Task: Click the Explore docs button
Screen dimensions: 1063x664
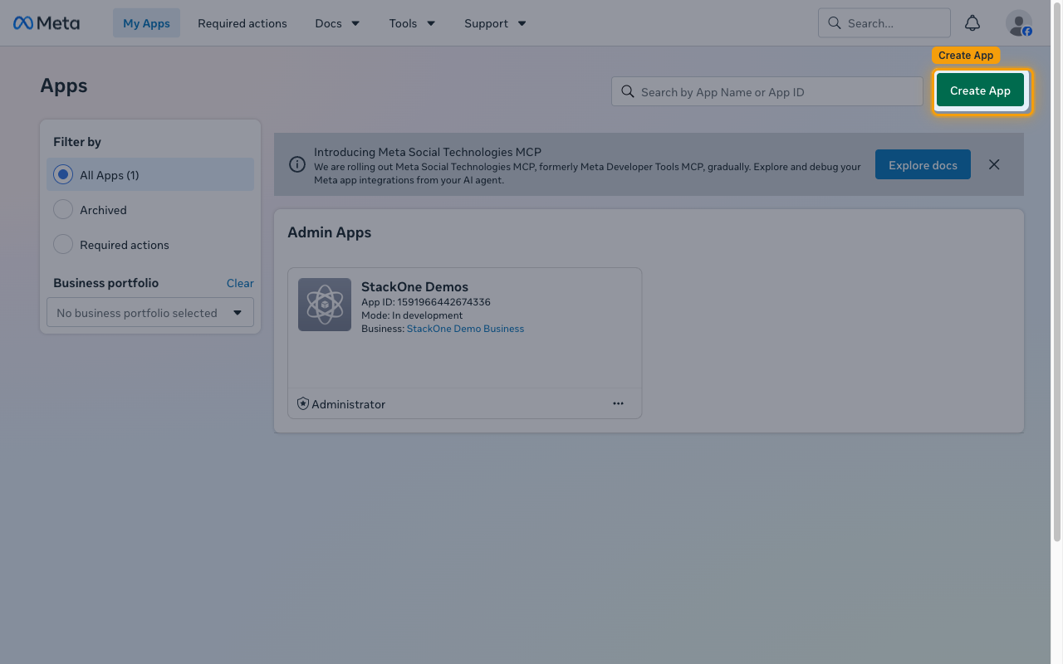Action: pyautogui.click(x=923, y=165)
